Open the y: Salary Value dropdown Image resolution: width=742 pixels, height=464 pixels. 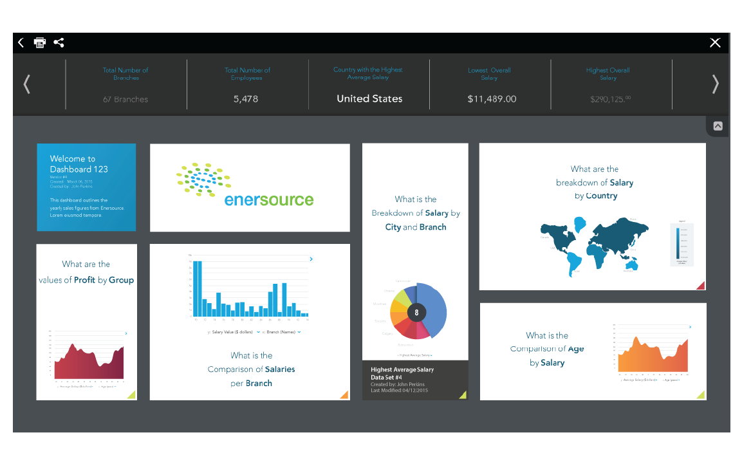[x=258, y=332]
